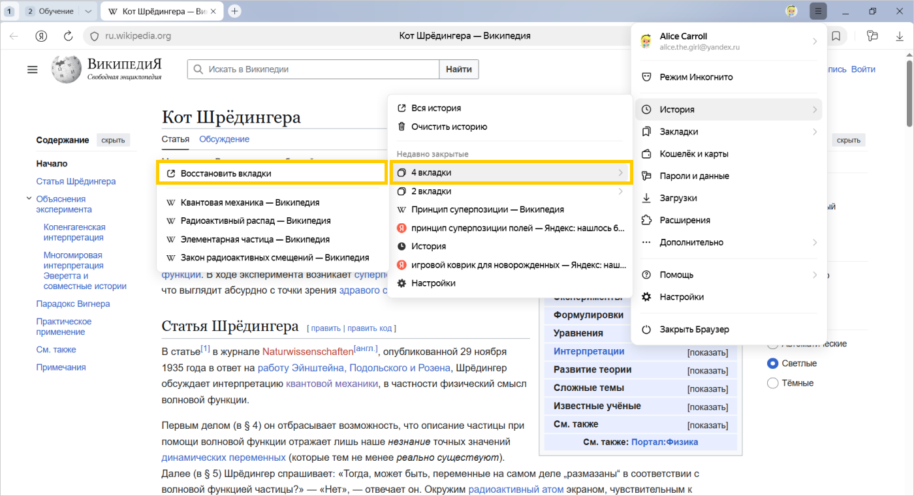Click the Yandex "Я" button in the toolbar
Image resolution: width=914 pixels, height=496 pixels.
tap(41, 36)
